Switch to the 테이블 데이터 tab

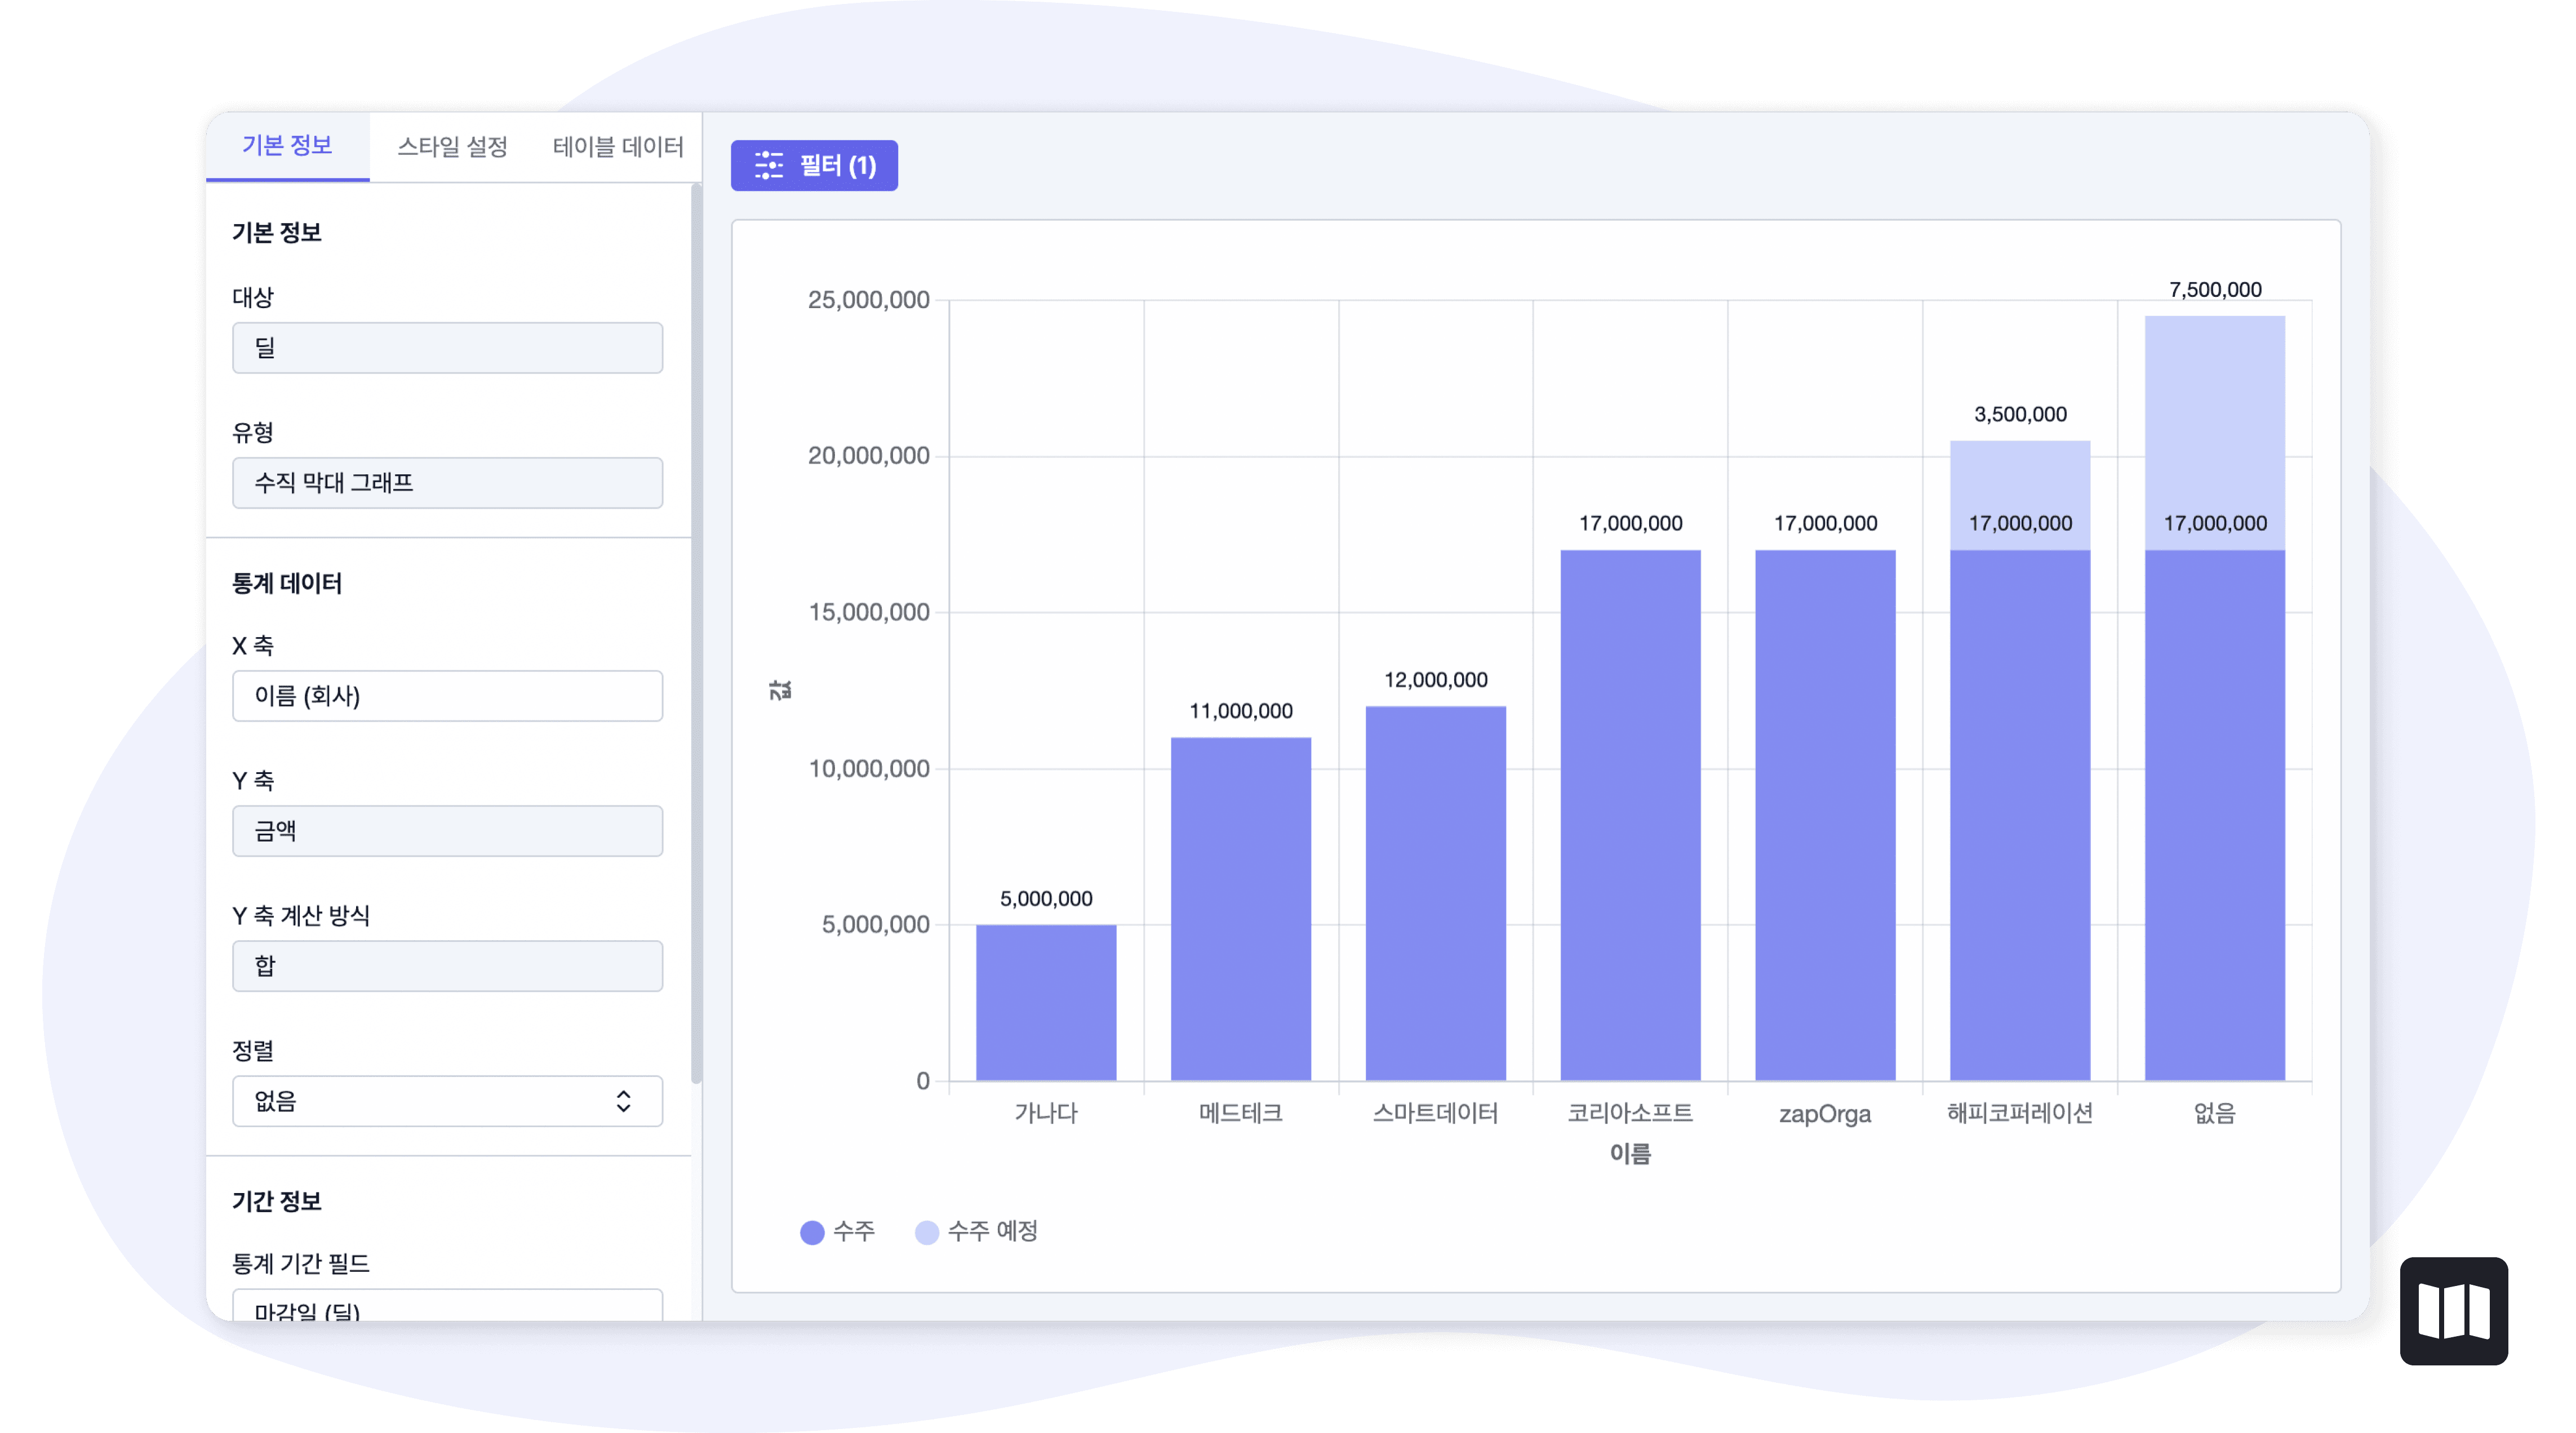(x=618, y=146)
